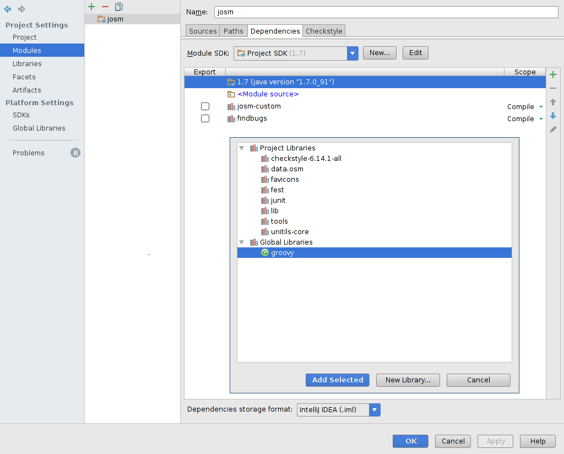Click the main dialog Cancel button

click(453, 441)
